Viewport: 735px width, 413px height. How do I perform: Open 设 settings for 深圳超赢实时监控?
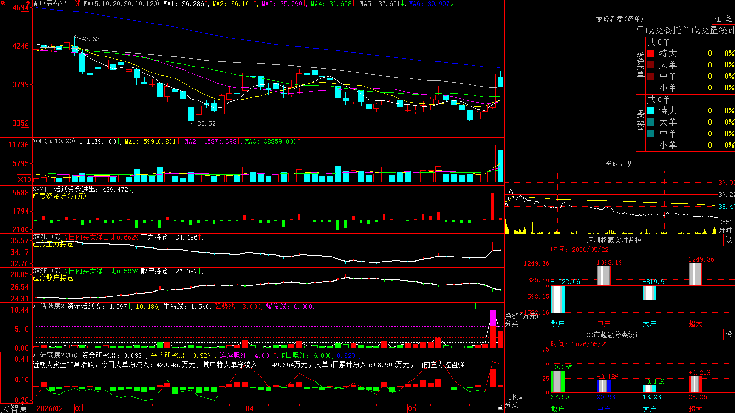[x=729, y=240]
